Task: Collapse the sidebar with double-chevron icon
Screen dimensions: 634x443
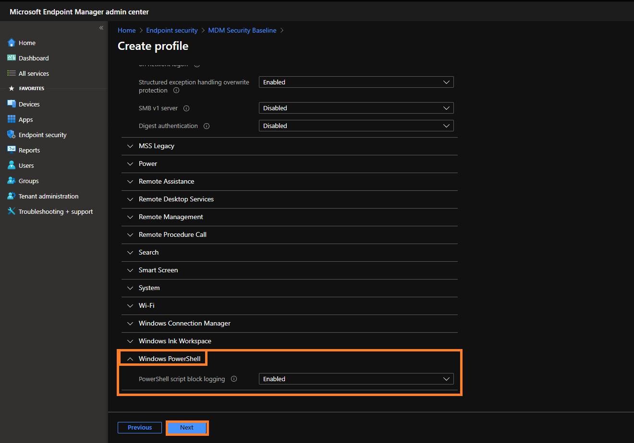Action: pyautogui.click(x=101, y=28)
